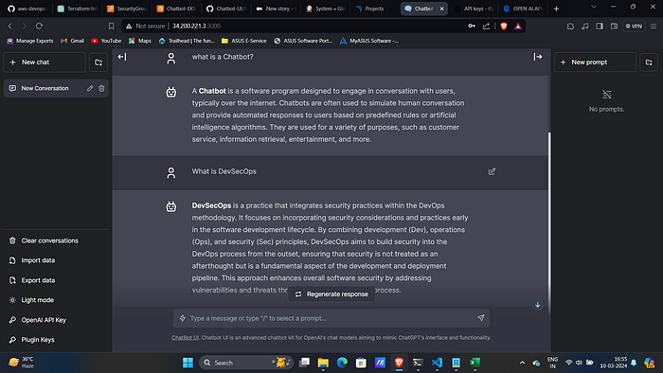Open the ChatBot UI footer link

click(x=185, y=338)
